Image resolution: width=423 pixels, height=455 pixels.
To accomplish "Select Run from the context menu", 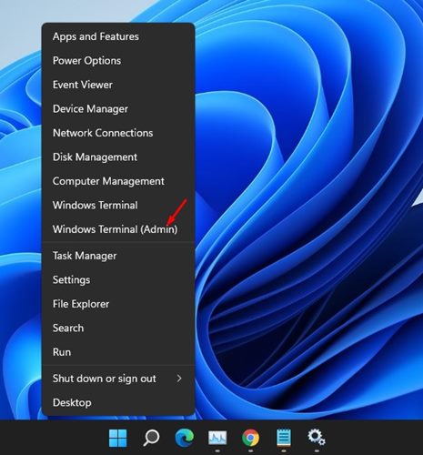I will tap(118, 352).
